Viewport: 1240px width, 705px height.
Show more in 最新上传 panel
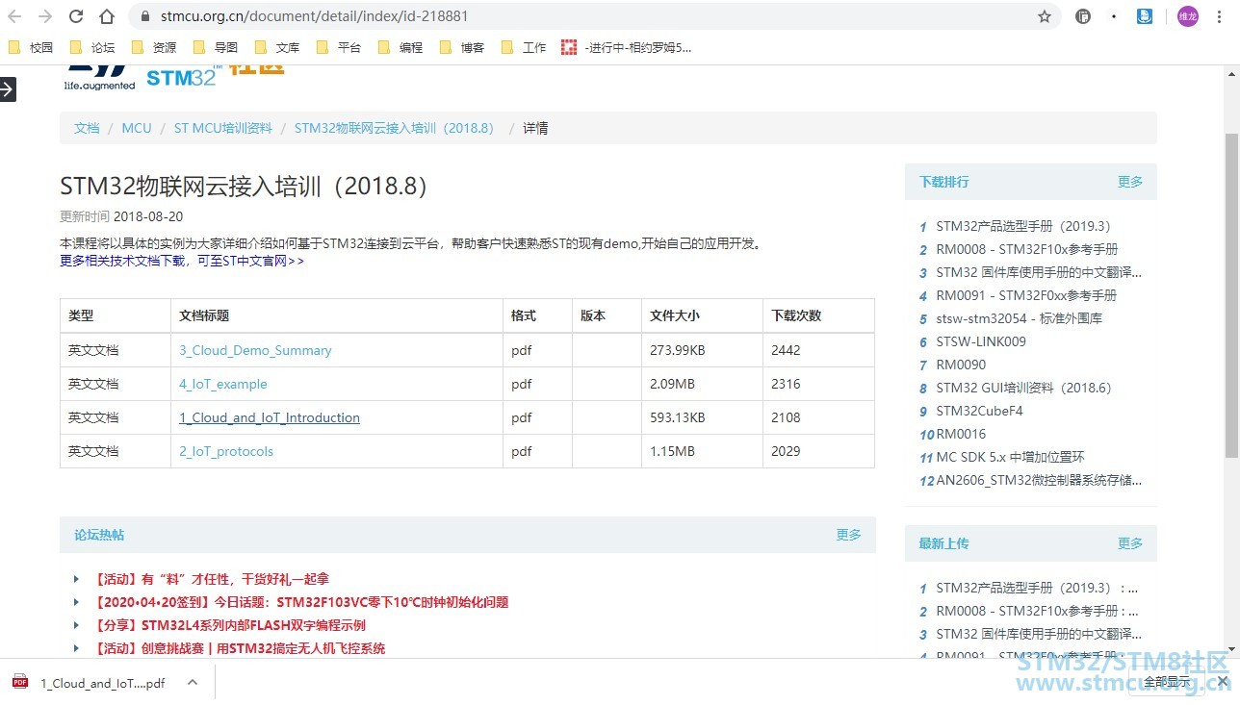click(1130, 543)
